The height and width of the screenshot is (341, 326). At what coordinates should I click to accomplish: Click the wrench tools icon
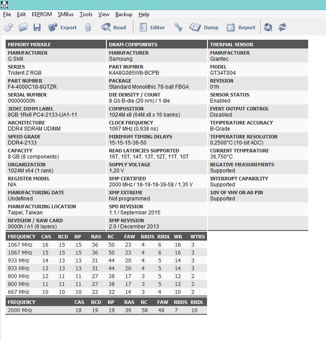coord(178,28)
